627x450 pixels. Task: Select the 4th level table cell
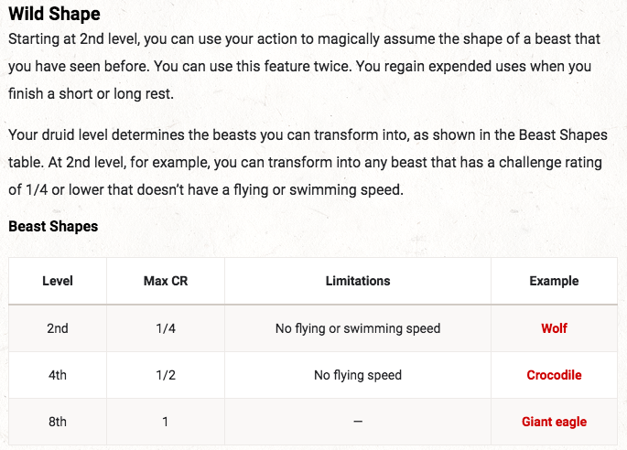click(58, 375)
